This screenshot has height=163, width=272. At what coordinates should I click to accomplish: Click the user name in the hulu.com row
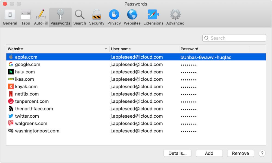pos(137,72)
